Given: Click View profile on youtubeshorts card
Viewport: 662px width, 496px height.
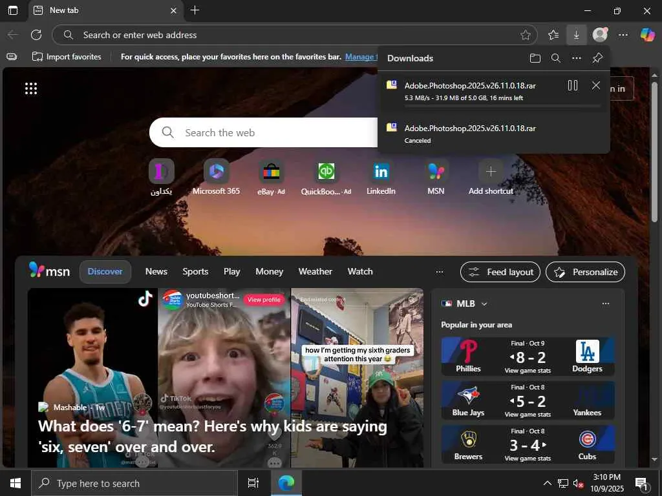Looking at the screenshot, I should (x=264, y=300).
